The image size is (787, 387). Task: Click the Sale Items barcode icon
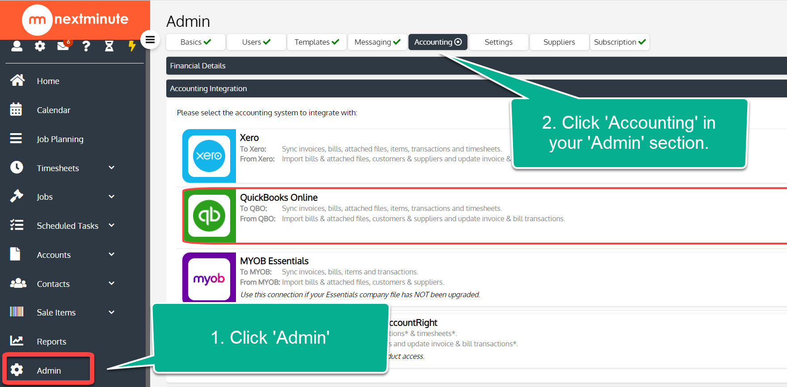pyautogui.click(x=17, y=311)
